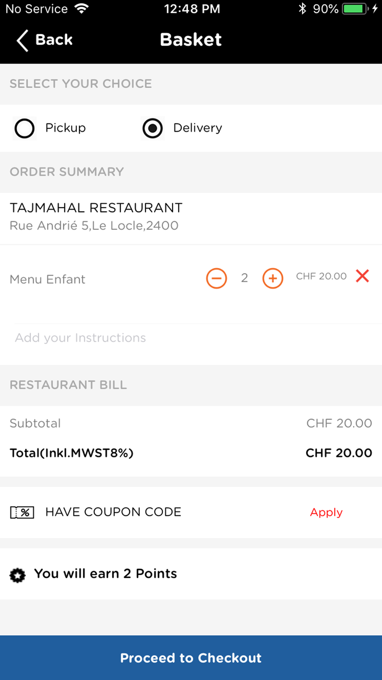Select the Delivery radio button

click(153, 128)
